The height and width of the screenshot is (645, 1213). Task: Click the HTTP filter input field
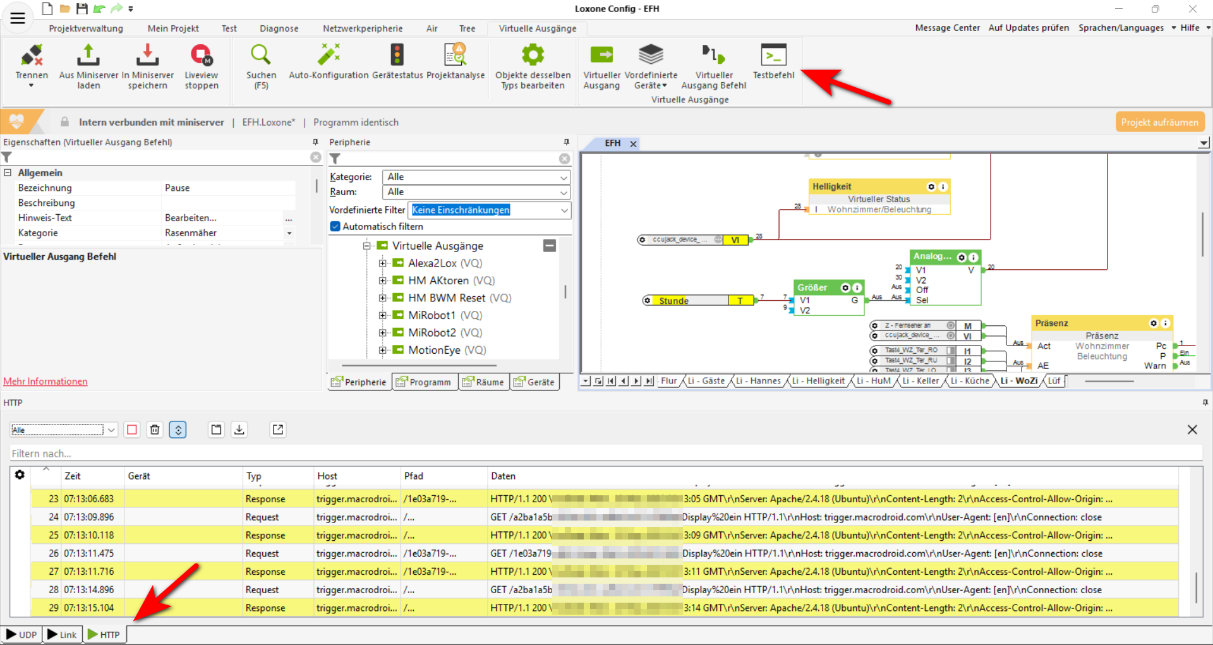[605, 454]
